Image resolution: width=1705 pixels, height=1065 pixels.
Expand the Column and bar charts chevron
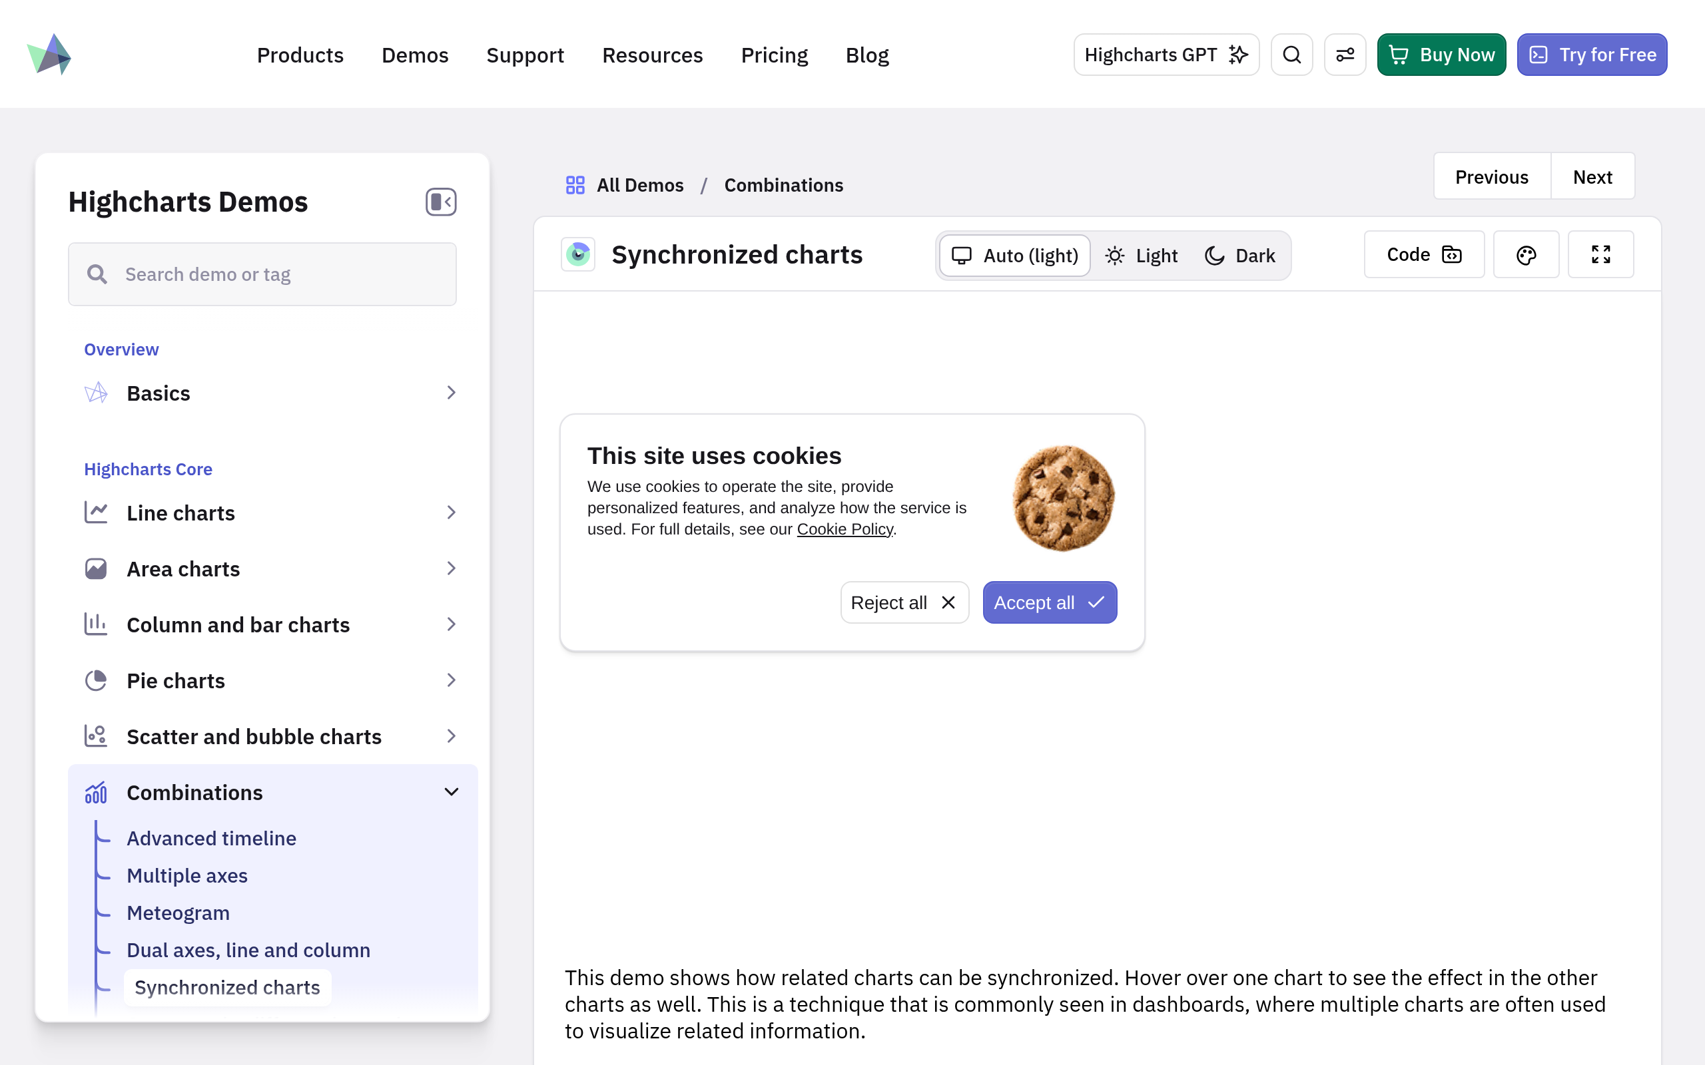452,624
